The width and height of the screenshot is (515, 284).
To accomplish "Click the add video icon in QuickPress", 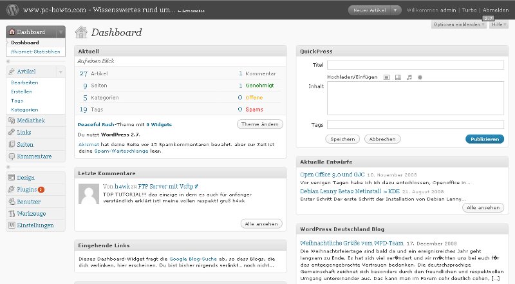I will click(x=398, y=77).
